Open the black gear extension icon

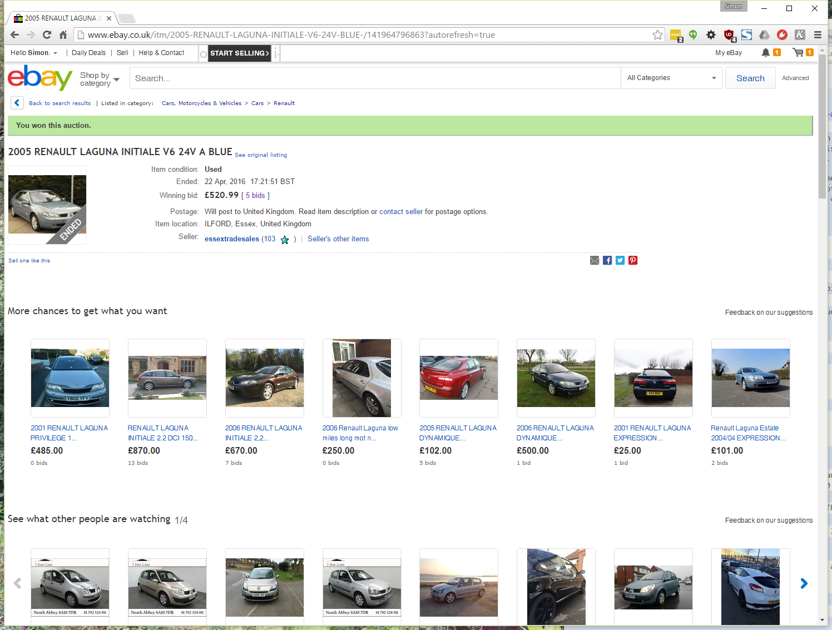(711, 34)
